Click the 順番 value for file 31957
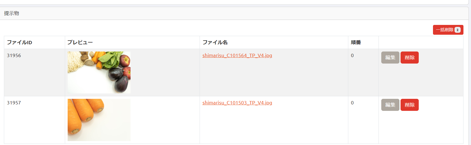This screenshot has width=471, height=145. (352, 103)
